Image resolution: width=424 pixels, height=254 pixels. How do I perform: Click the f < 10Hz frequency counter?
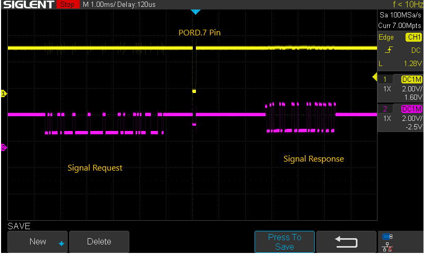coord(408,4)
